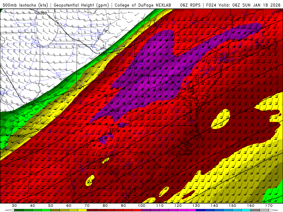The image size is (283, 212).
Task: Click the legend value 30
Action: pos(14,206)
